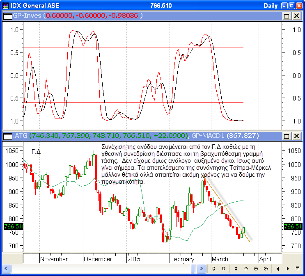Click the 'November' date axis label
305x276 pixels.
[x=54, y=259]
